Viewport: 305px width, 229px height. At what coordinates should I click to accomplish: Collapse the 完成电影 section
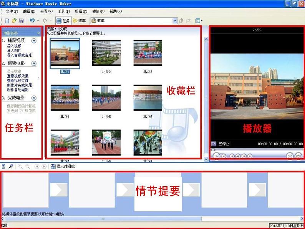tap(34, 98)
